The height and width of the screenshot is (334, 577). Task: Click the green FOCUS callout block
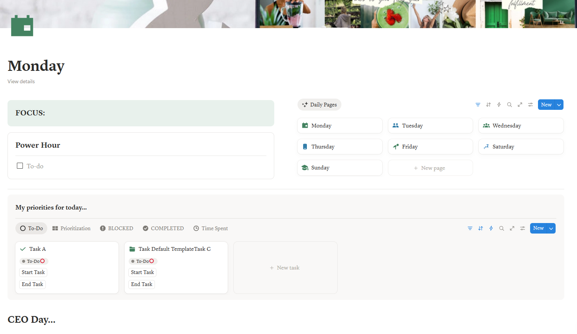pos(141,113)
